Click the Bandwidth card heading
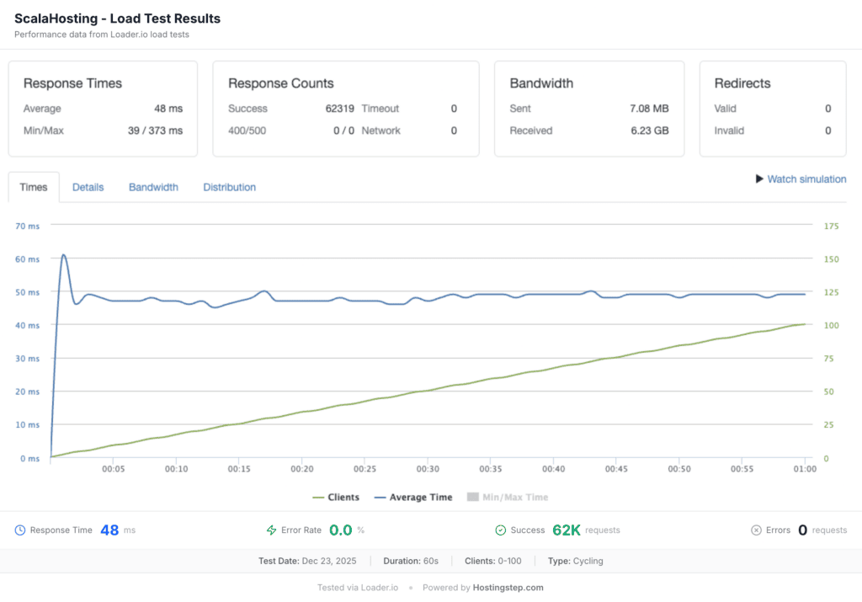 [541, 83]
